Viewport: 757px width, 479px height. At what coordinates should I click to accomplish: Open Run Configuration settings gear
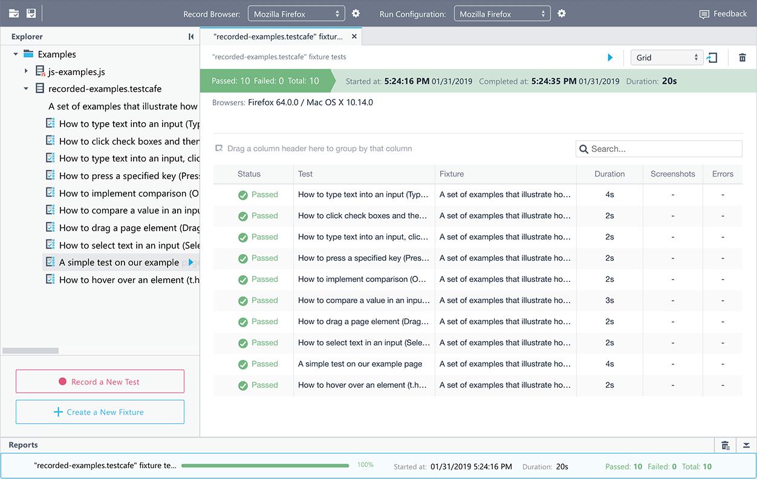562,13
